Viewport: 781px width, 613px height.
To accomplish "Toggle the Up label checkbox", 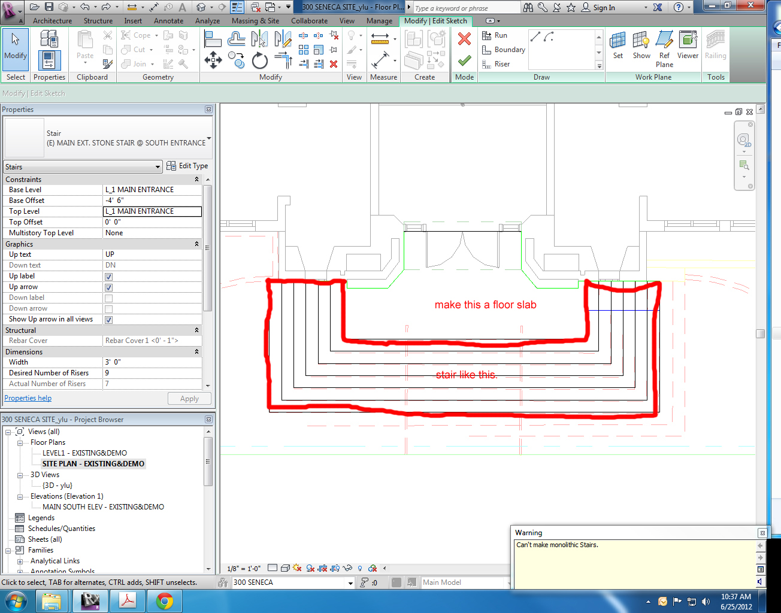I will tap(108, 277).
